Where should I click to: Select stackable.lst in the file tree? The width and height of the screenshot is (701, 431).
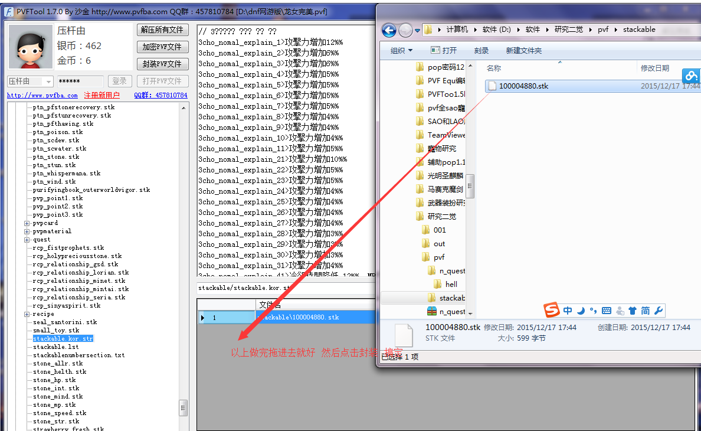pyautogui.click(x=55, y=347)
